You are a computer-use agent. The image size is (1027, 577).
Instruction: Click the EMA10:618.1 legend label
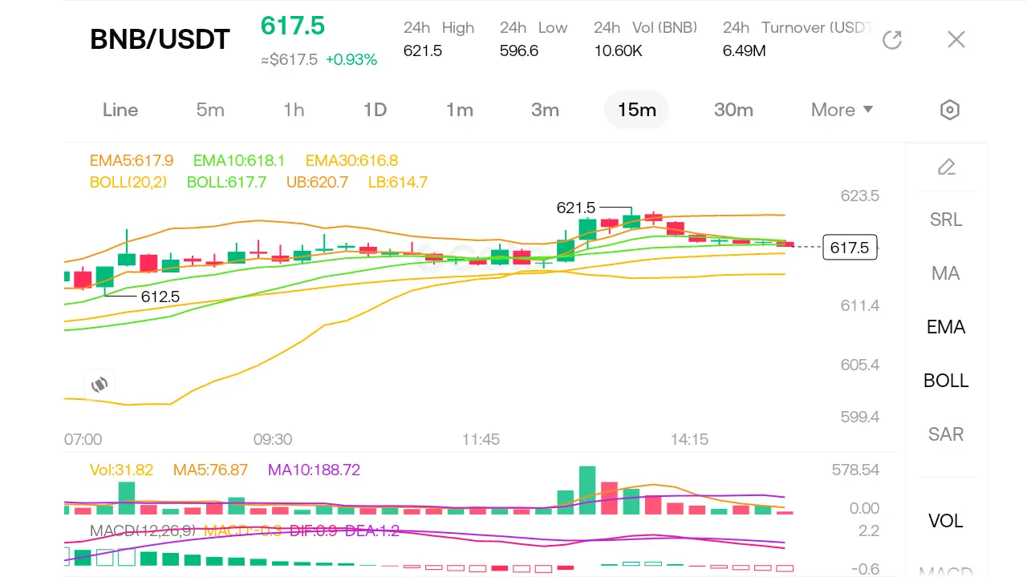[x=239, y=160]
